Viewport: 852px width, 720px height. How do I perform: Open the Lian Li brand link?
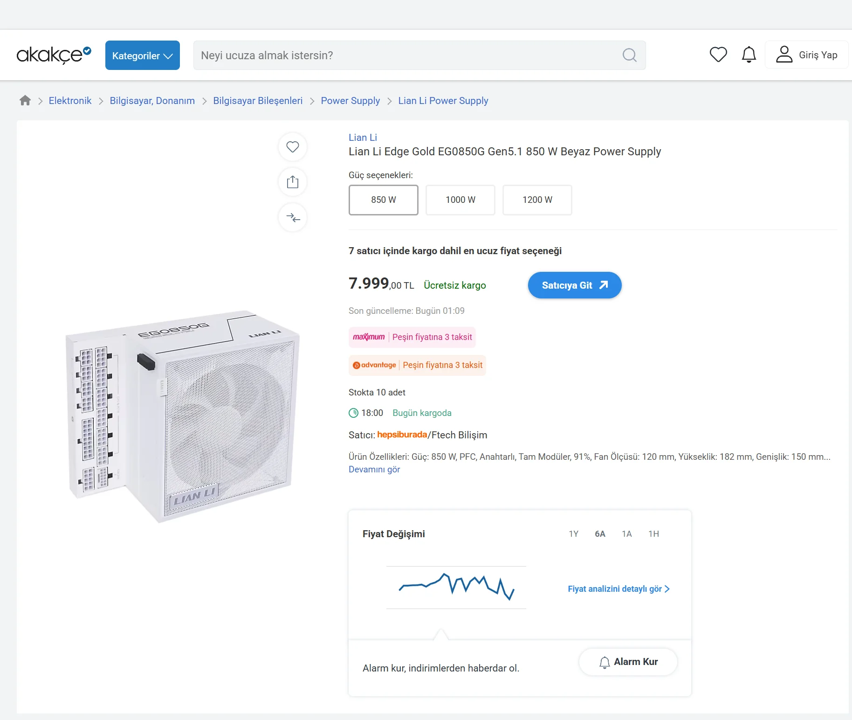(x=363, y=138)
